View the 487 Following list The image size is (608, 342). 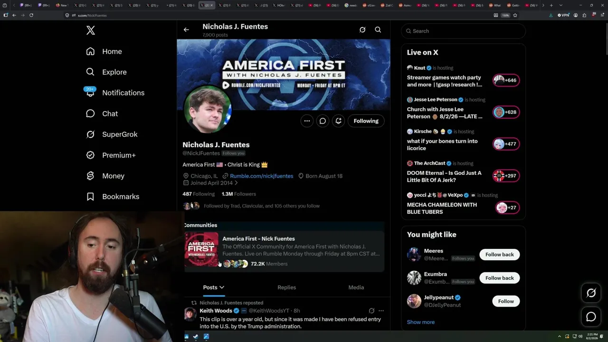tap(199, 194)
